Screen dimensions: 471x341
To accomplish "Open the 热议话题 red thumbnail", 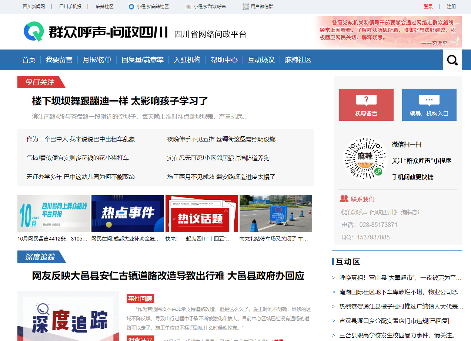I will click(202, 214).
